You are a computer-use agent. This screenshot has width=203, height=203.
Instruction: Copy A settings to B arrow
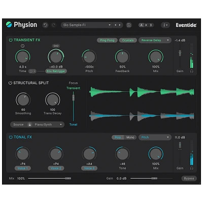click(x=146, y=25)
